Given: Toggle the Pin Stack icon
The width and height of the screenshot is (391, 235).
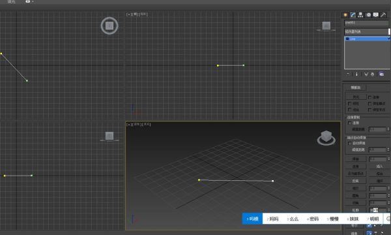Looking at the screenshot, I should 348,74.
